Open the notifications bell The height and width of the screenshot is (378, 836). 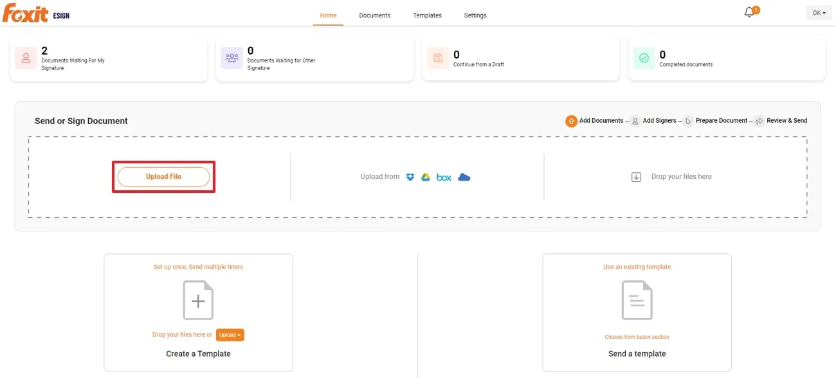pyautogui.click(x=748, y=11)
